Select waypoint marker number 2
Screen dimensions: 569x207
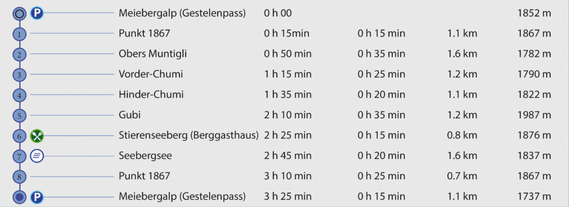click(19, 55)
